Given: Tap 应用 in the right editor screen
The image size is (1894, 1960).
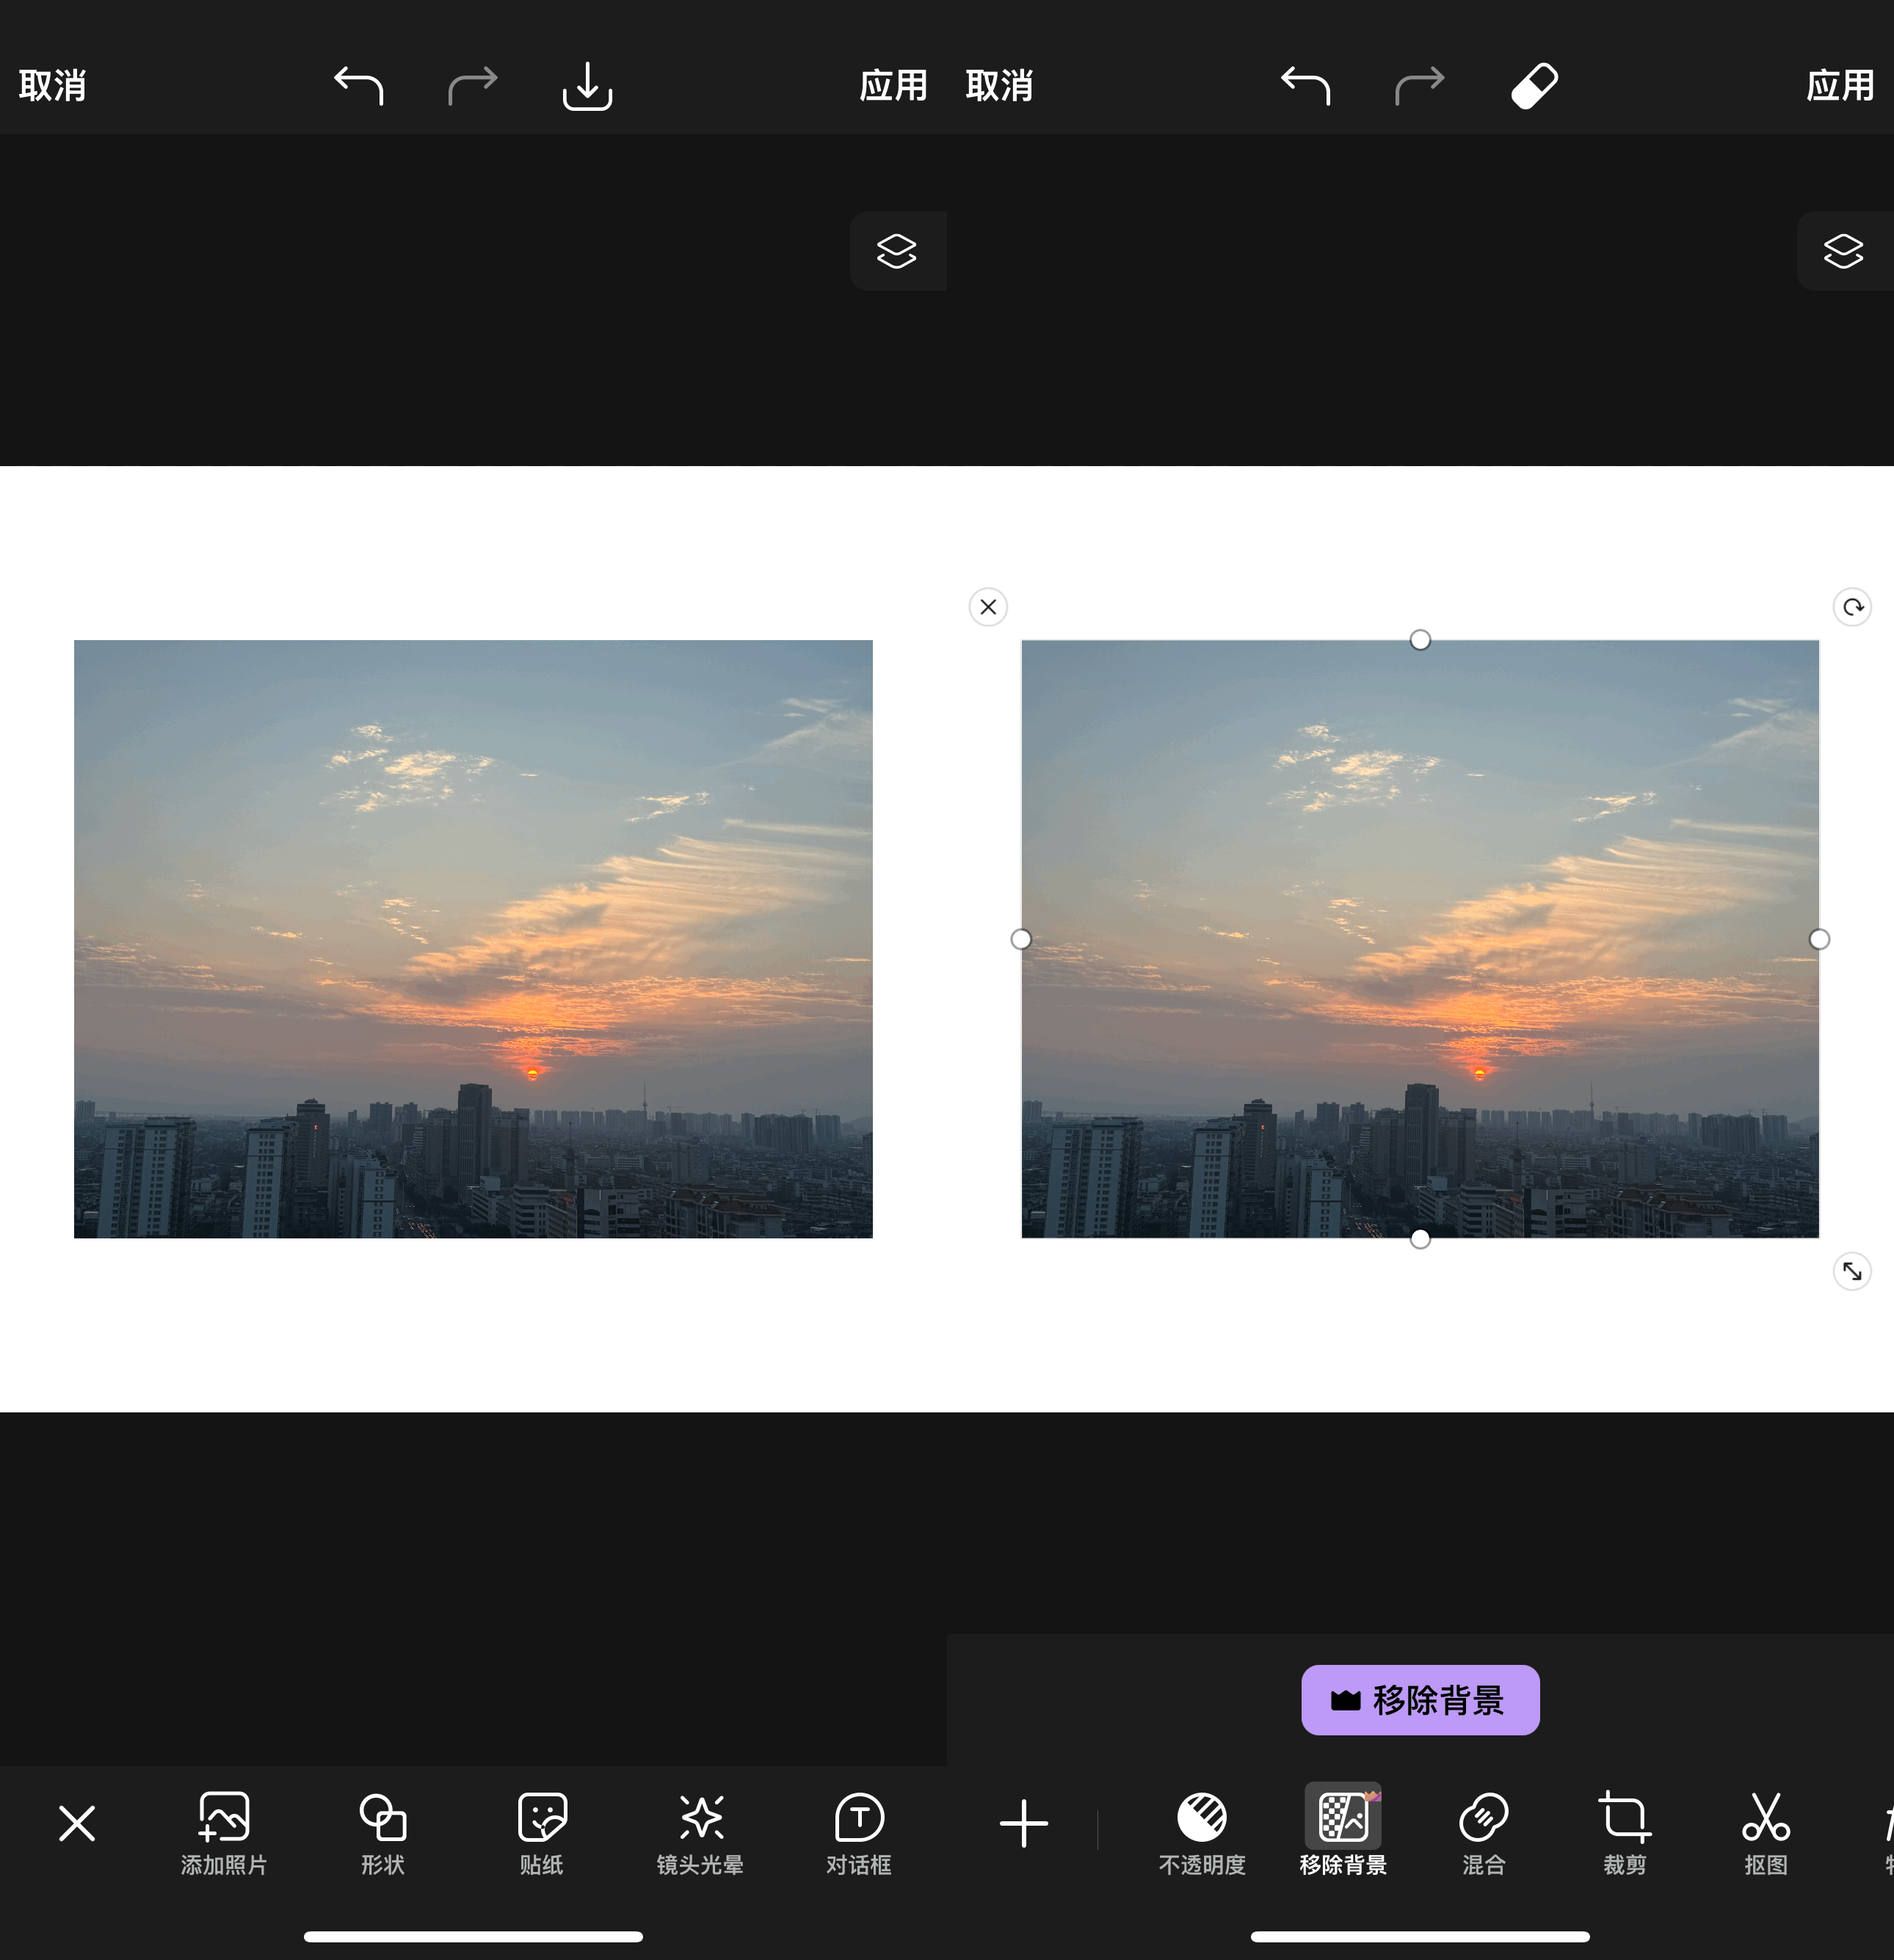Looking at the screenshot, I should (1840, 86).
